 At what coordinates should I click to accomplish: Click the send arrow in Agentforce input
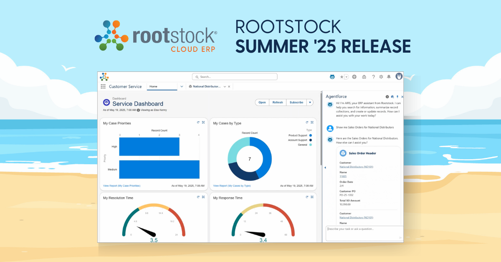pos(400,238)
